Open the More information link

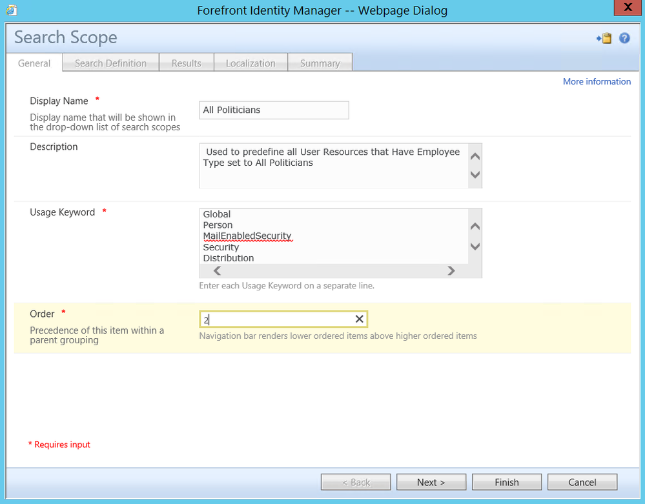tap(597, 81)
